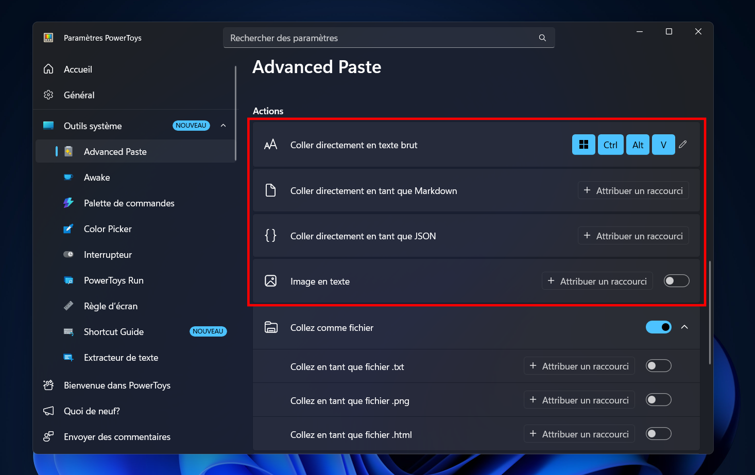Click the Rechercher des paramètres search field
Screen dimensions: 755x475
tap(389, 38)
